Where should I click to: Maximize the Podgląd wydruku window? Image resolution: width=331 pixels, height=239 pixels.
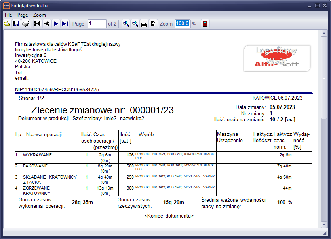pyautogui.click(x=317, y=6)
